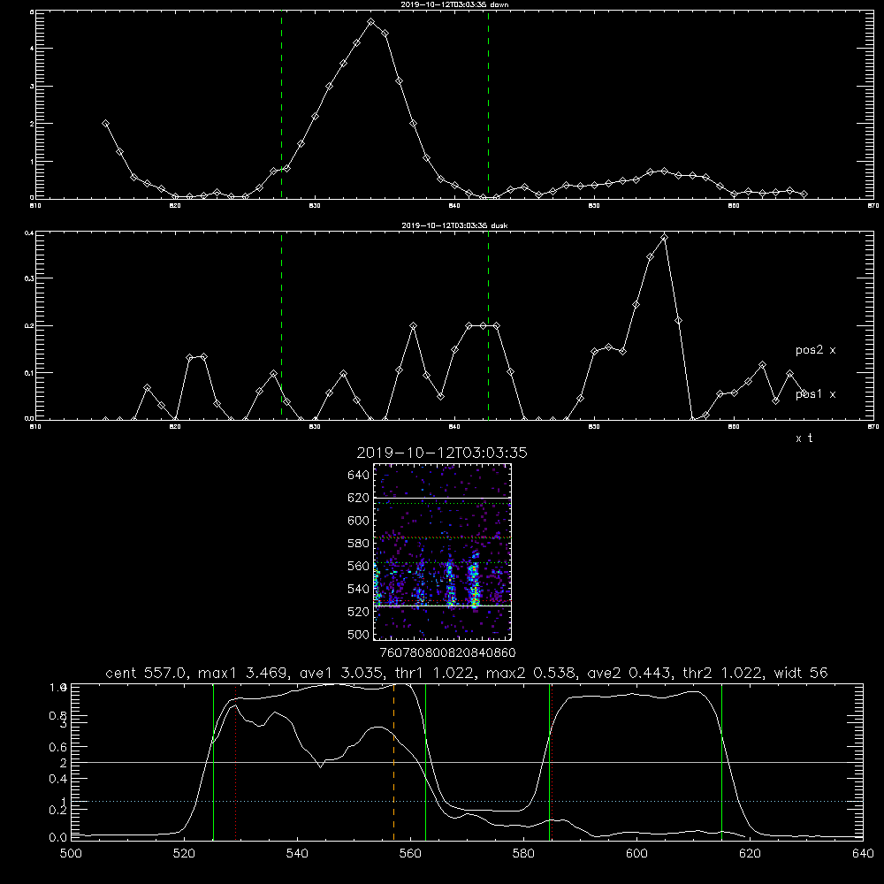Click the highest diamond marker in dusk plot
This screenshot has height=884, width=884.
(664, 238)
